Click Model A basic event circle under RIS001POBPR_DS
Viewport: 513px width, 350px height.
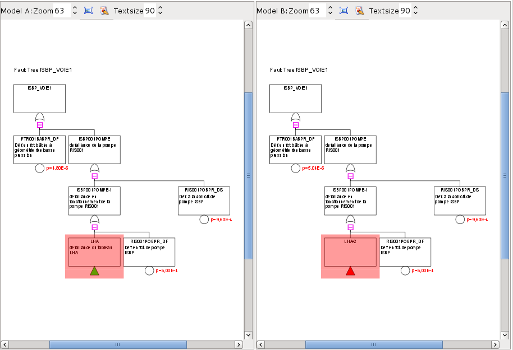click(204, 220)
